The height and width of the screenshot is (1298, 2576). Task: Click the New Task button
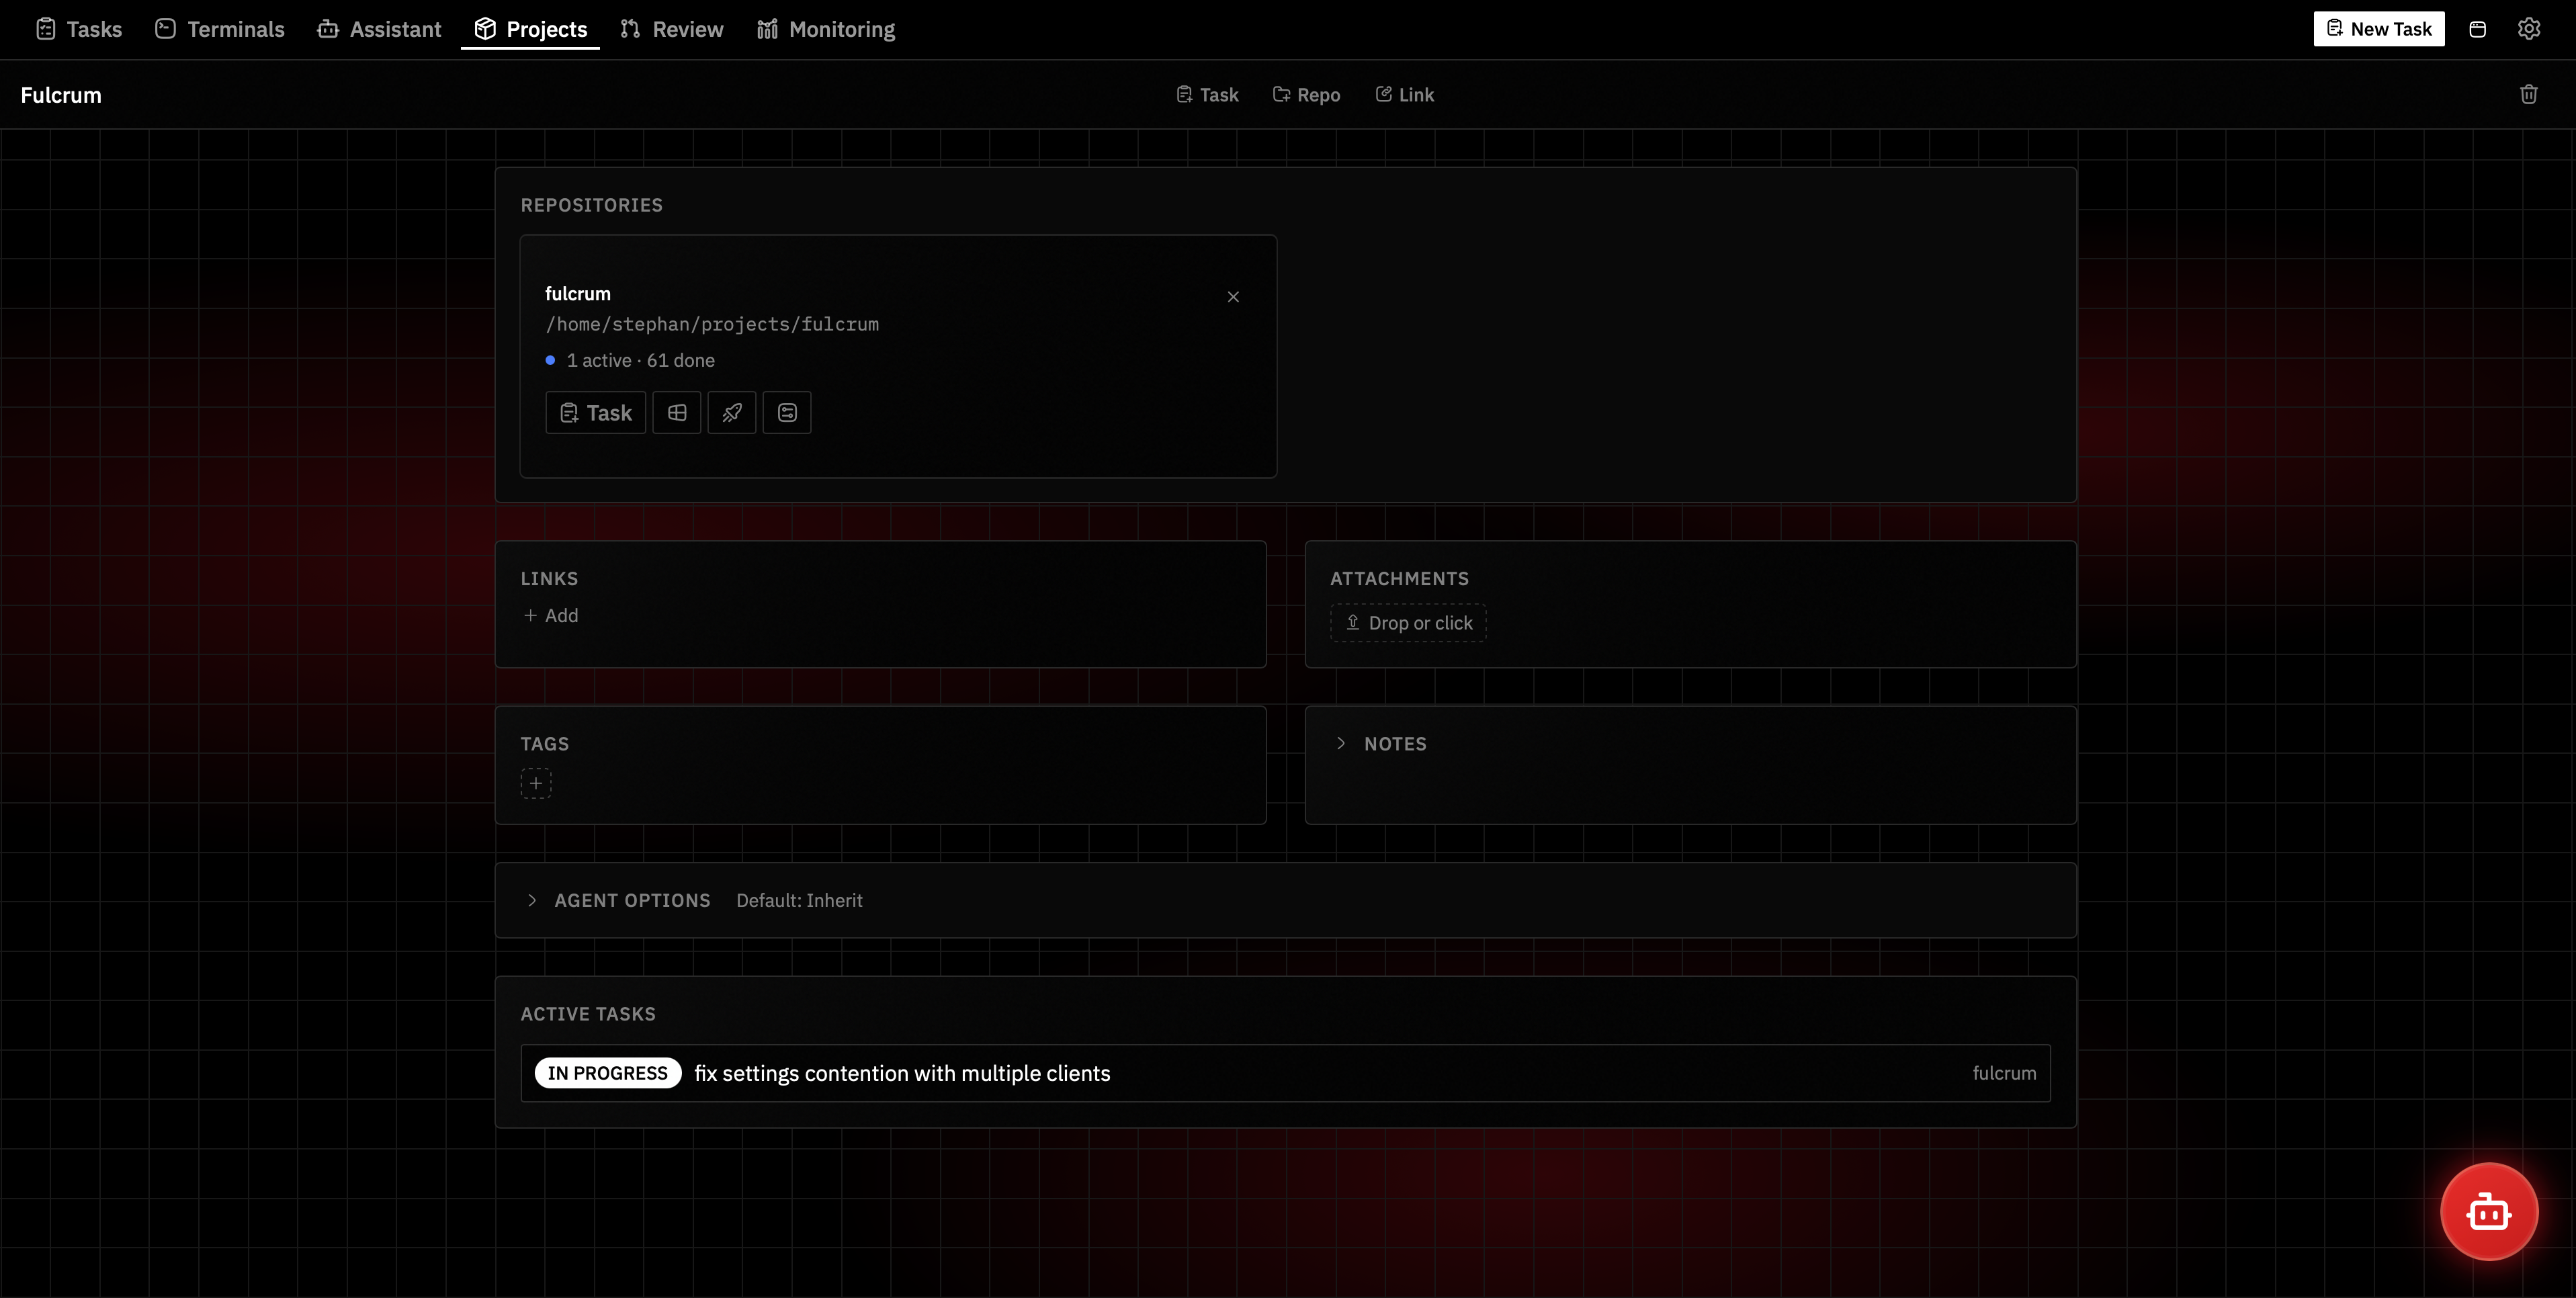coord(2378,29)
